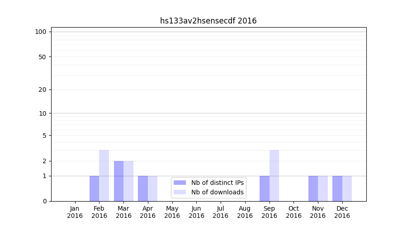Screen dimensions: 407x226
Task: Select the 'Oct 2016' x-axis label
Action: (293, 212)
